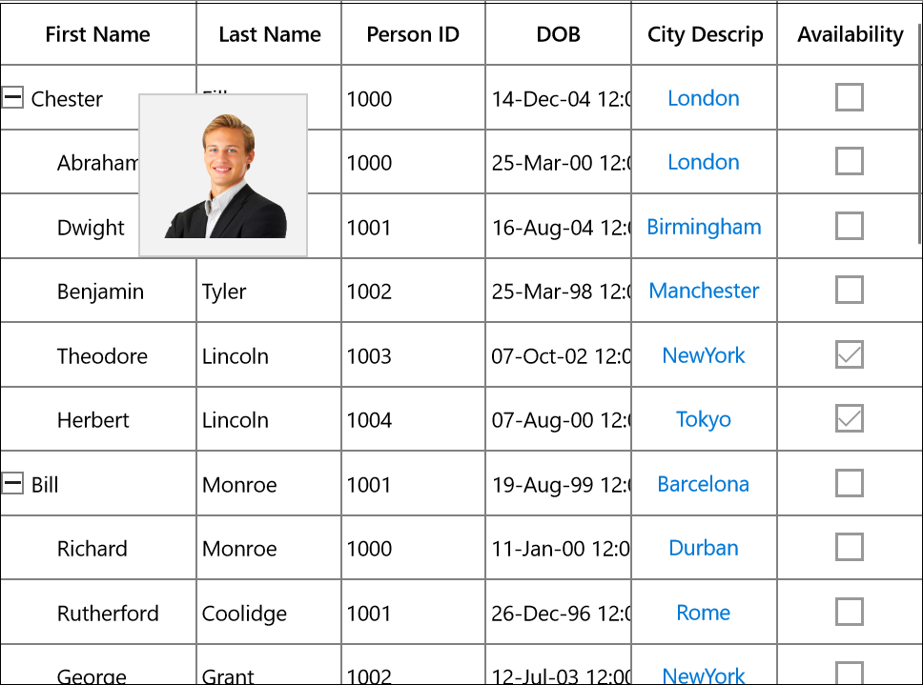The height and width of the screenshot is (685, 923).
Task: Check Availability box for Chester row
Action: tap(850, 97)
